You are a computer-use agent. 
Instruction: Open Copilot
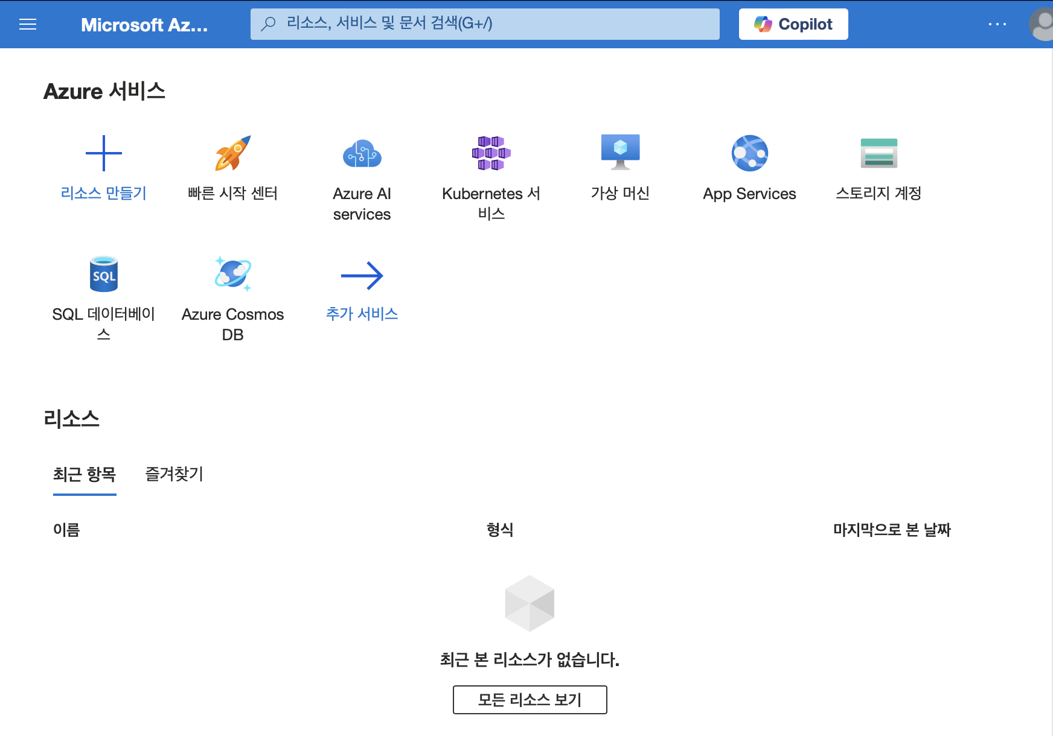(x=793, y=24)
